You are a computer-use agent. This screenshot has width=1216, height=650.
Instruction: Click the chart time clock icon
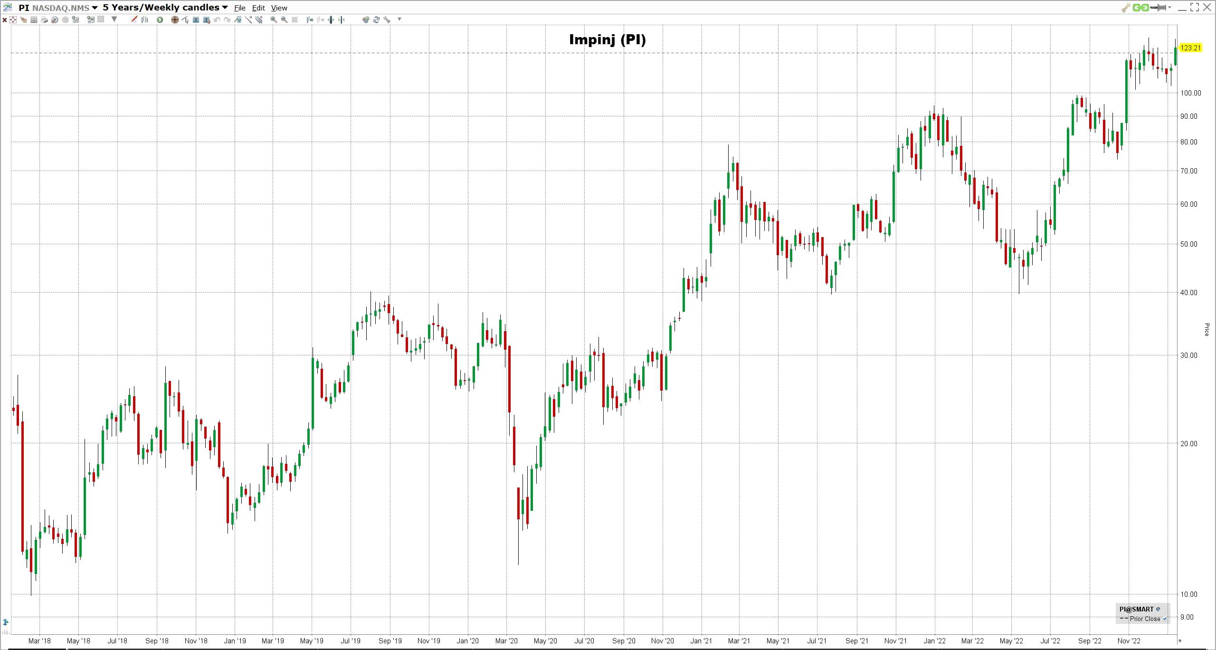pos(55,19)
